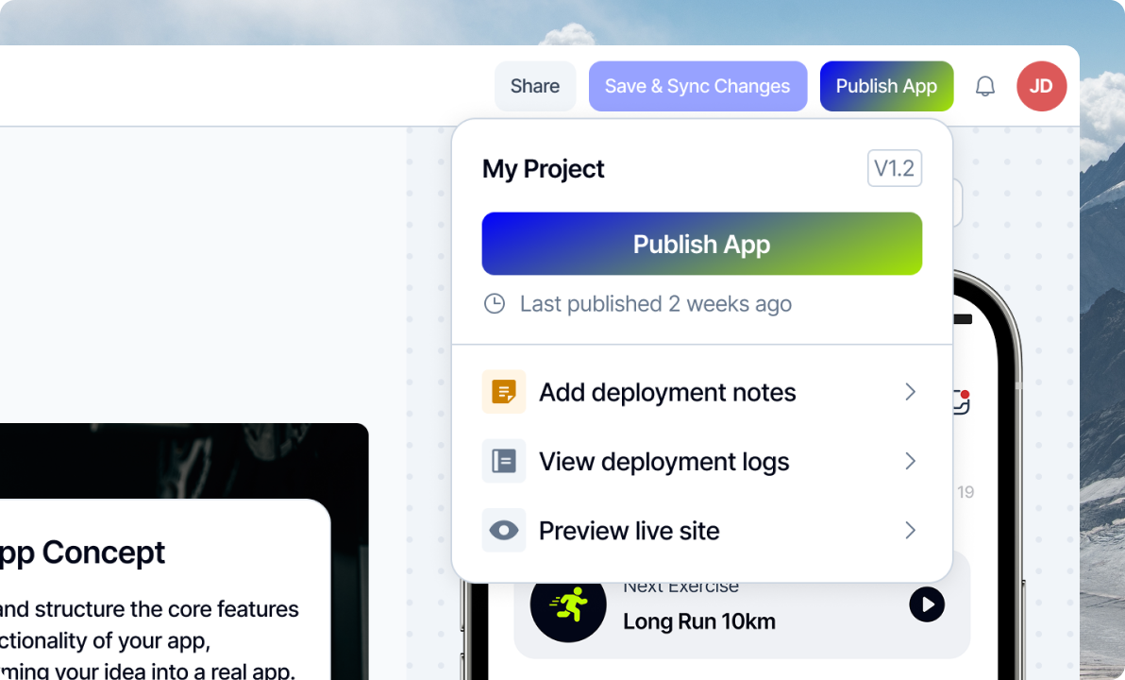Click the Share button

[535, 87]
